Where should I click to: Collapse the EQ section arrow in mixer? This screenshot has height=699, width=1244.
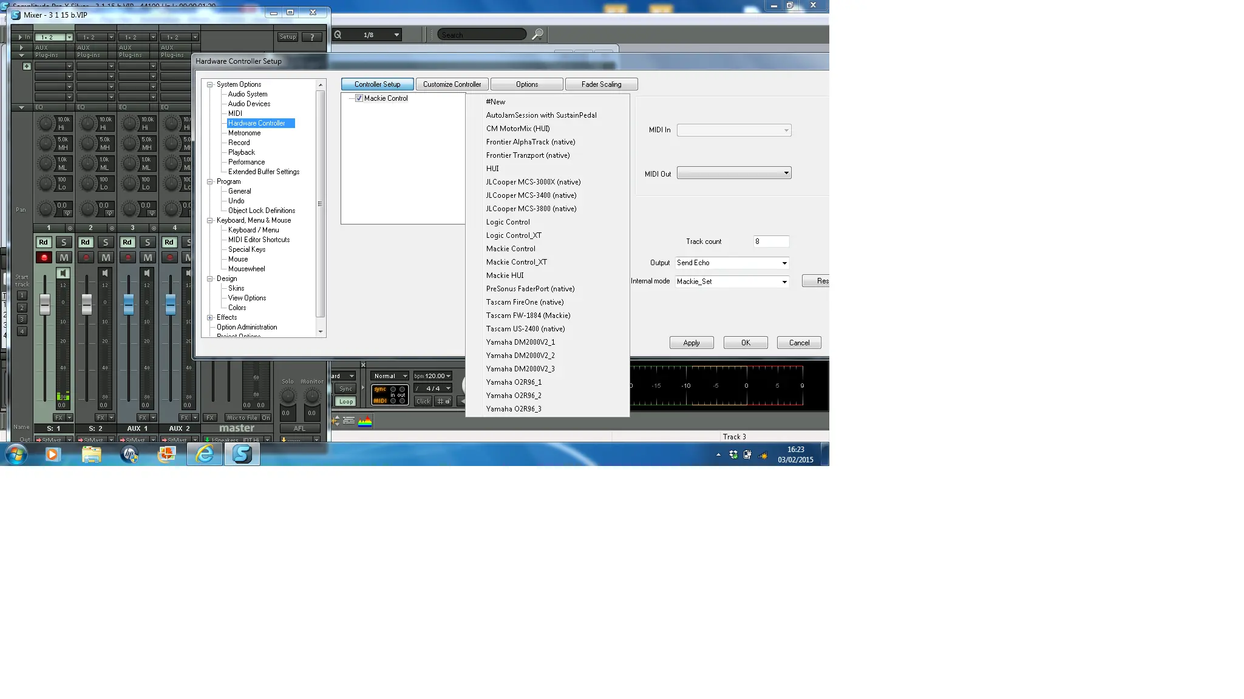pos(21,107)
